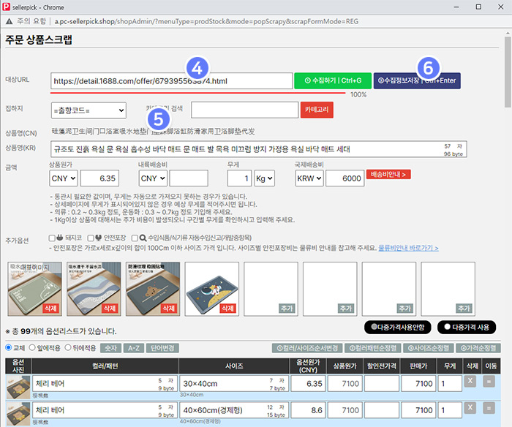
Task: Delete the first 30×40cm option row
Action: (x=470, y=380)
